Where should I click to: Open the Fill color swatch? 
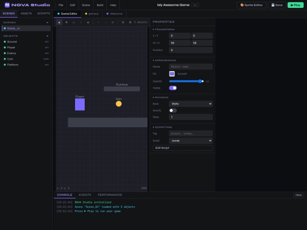(172, 74)
